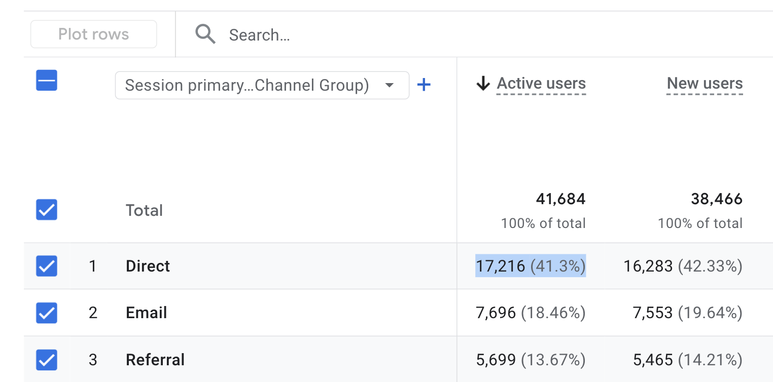Image resolution: width=773 pixels, height=382 pixels.
Task: Sort by the New users column header
Action: click(705, 84)
